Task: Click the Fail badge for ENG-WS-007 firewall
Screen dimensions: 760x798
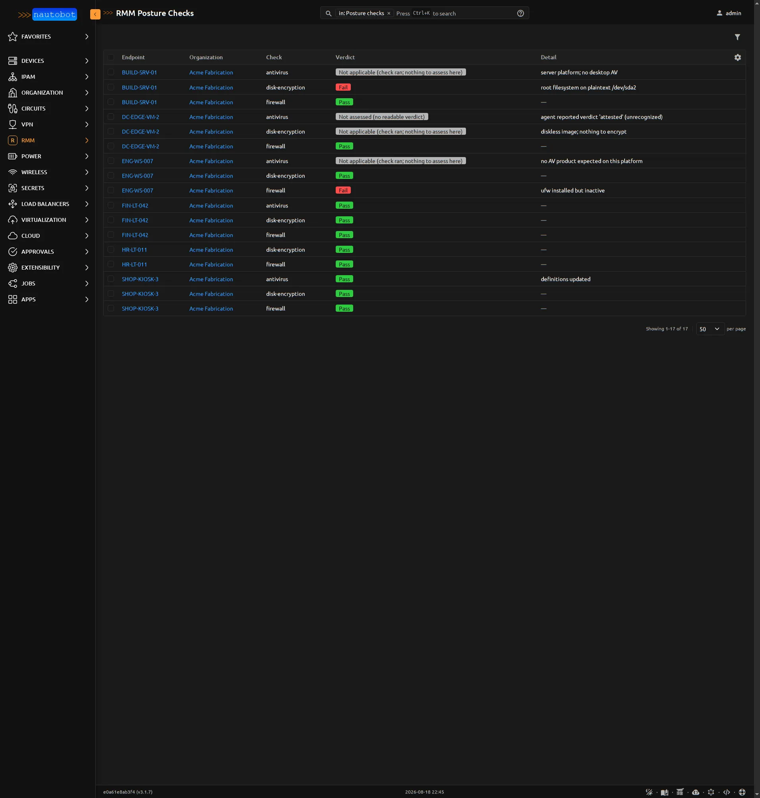Action: 343,190
